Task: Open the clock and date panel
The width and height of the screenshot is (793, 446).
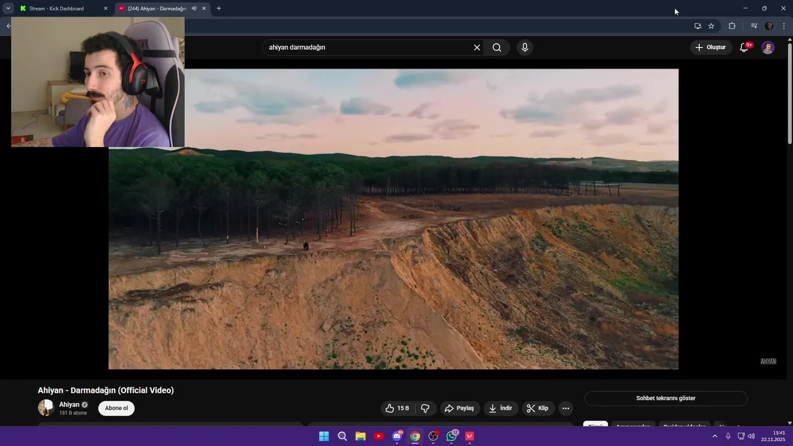Action: coord(773,436)
